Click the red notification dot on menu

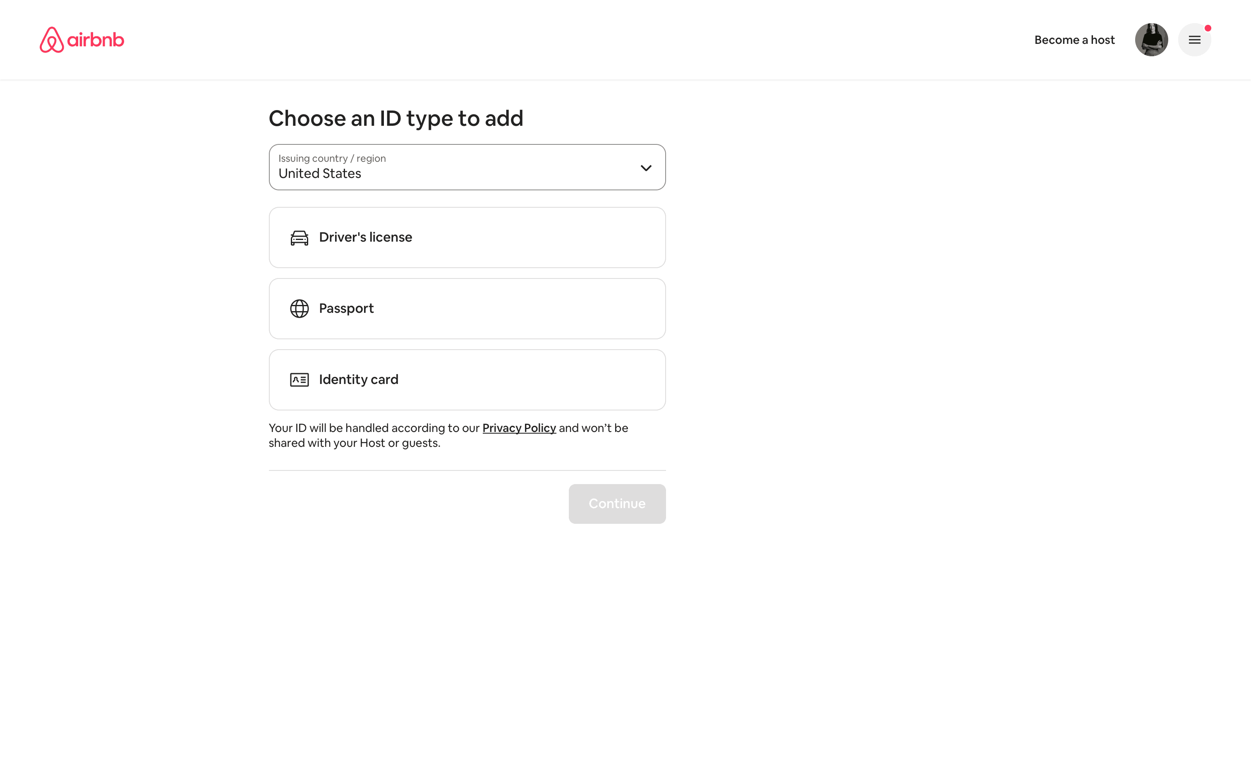(x=1208, y=29)
